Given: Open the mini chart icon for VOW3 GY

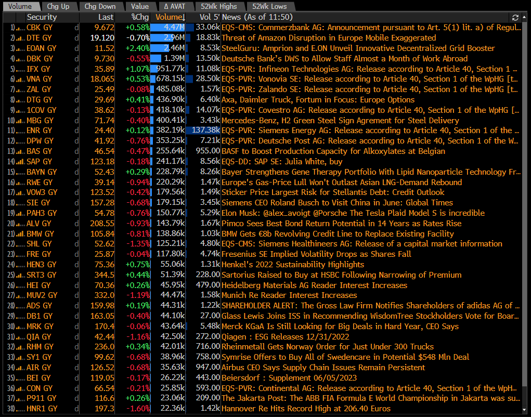Looking at the screenshot, I should pos(21,193).
